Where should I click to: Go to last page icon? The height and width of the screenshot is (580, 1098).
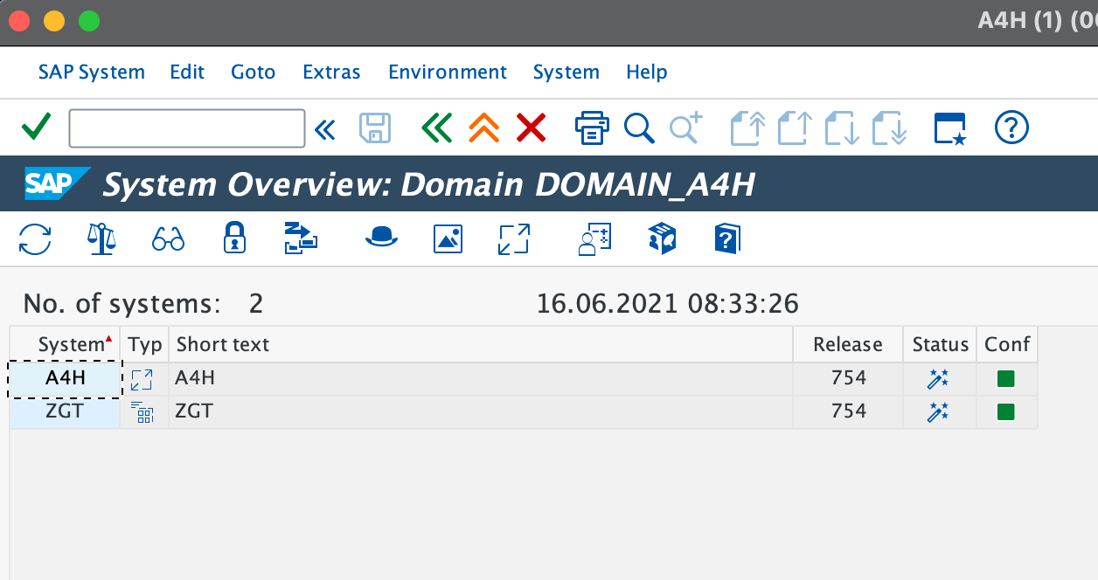coord(890,128)
